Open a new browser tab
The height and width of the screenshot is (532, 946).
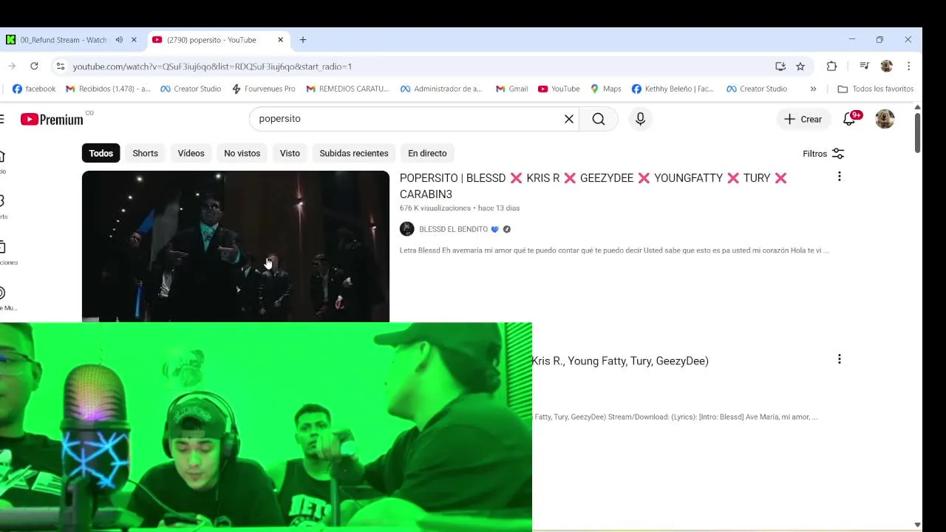click(303, 40)
